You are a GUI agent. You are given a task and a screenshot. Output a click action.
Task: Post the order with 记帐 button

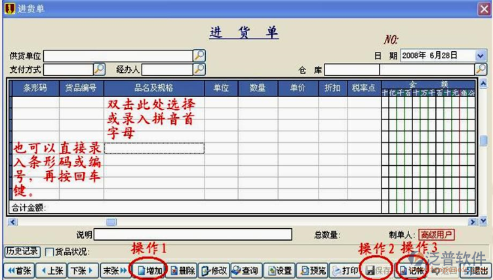(410, 271)
